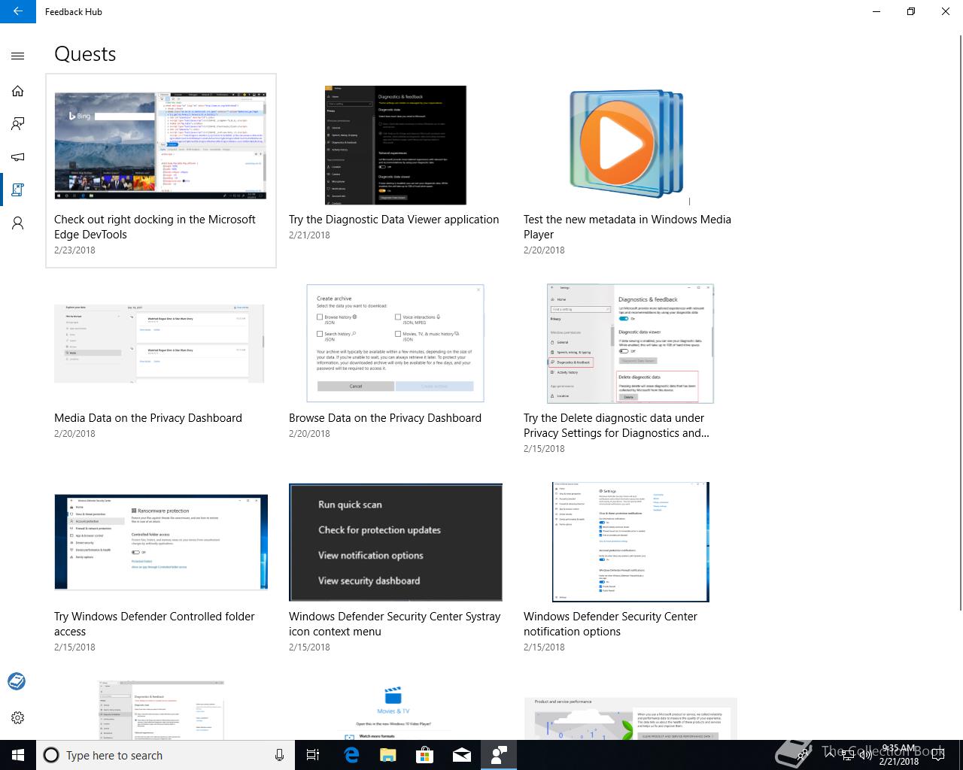Open File Explorer from taskbar
The image size is (963, 770).
[x=387, y=755]
